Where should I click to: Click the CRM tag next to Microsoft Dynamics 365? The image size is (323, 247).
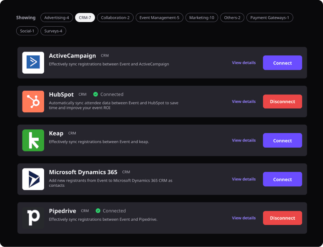[126, 172]
